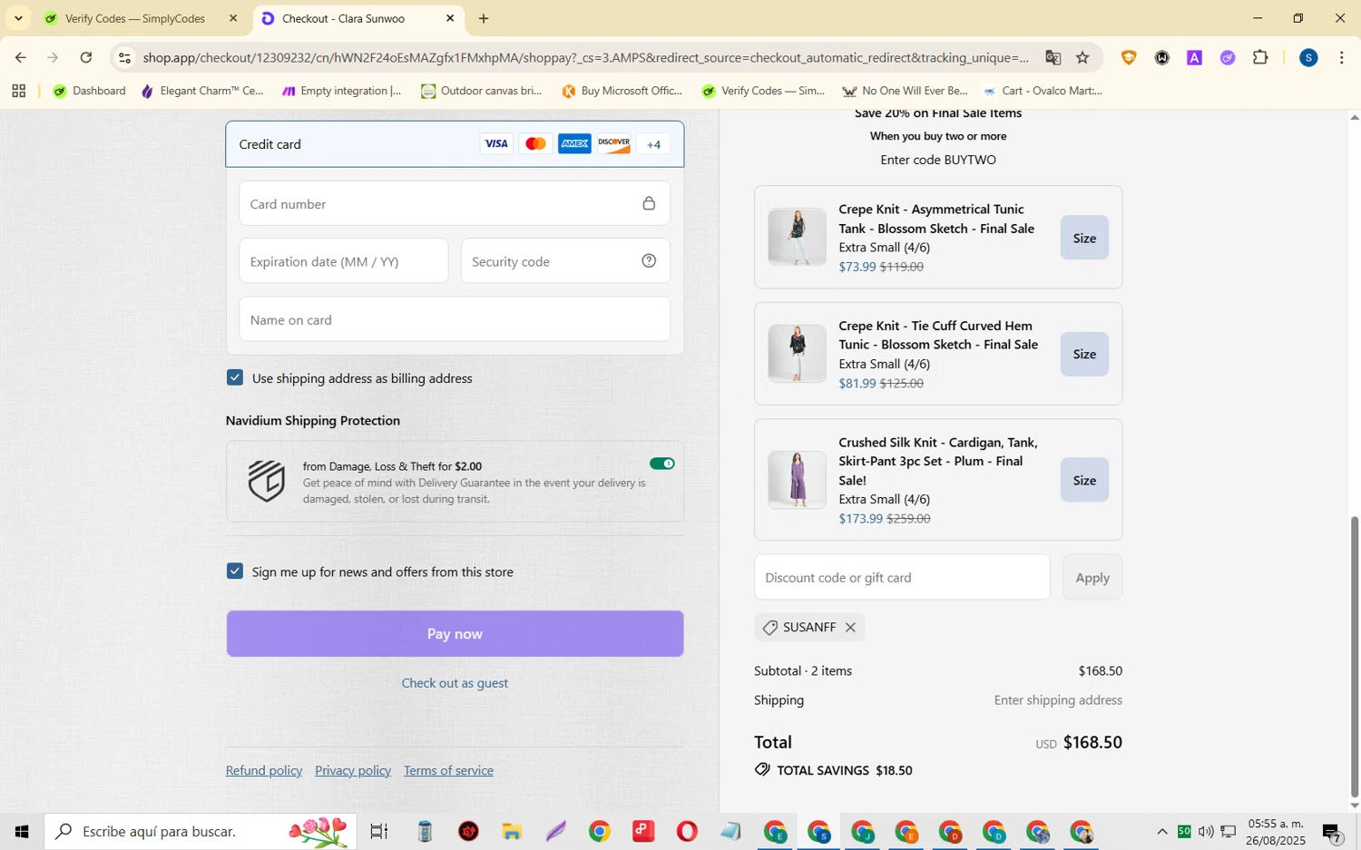The width and height of the screenshot is (1361, 850).
Task: Open Dashboard bookmark
Action: [89, 91]
